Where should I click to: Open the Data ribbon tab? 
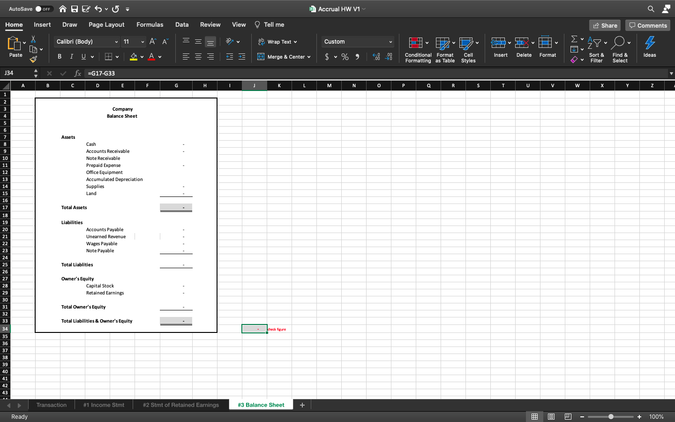pos(182,24)
